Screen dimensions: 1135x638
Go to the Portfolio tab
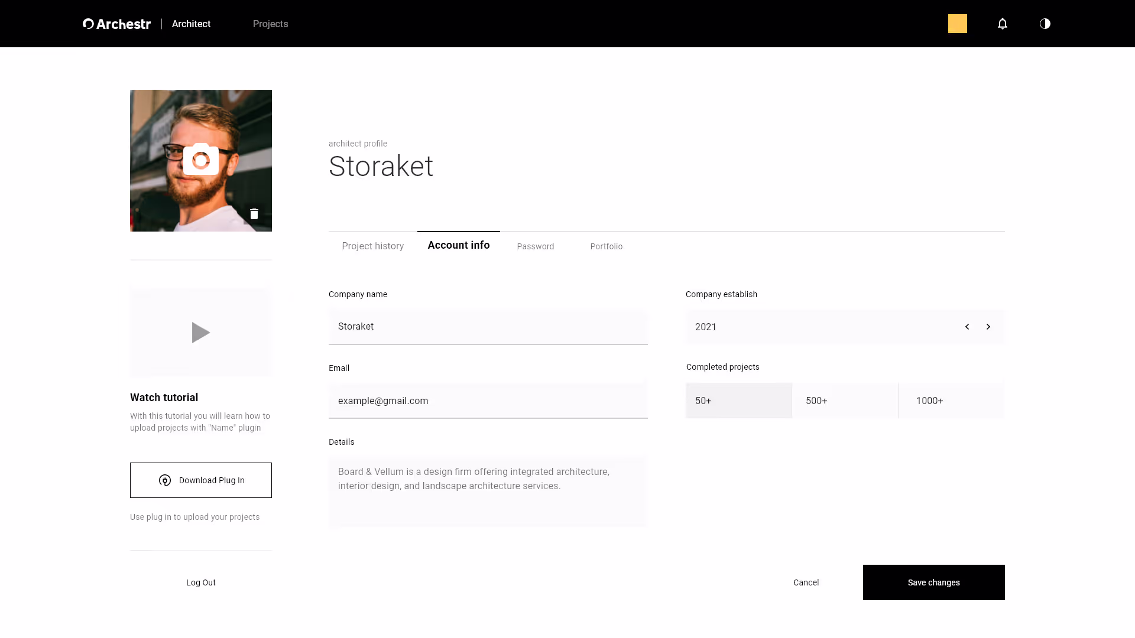point(607,246)
